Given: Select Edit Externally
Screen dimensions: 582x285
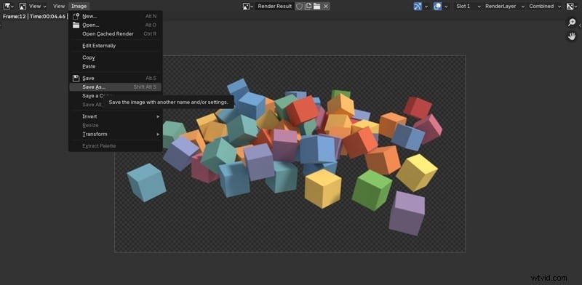Looking at the screenshot, I should 115,46.
